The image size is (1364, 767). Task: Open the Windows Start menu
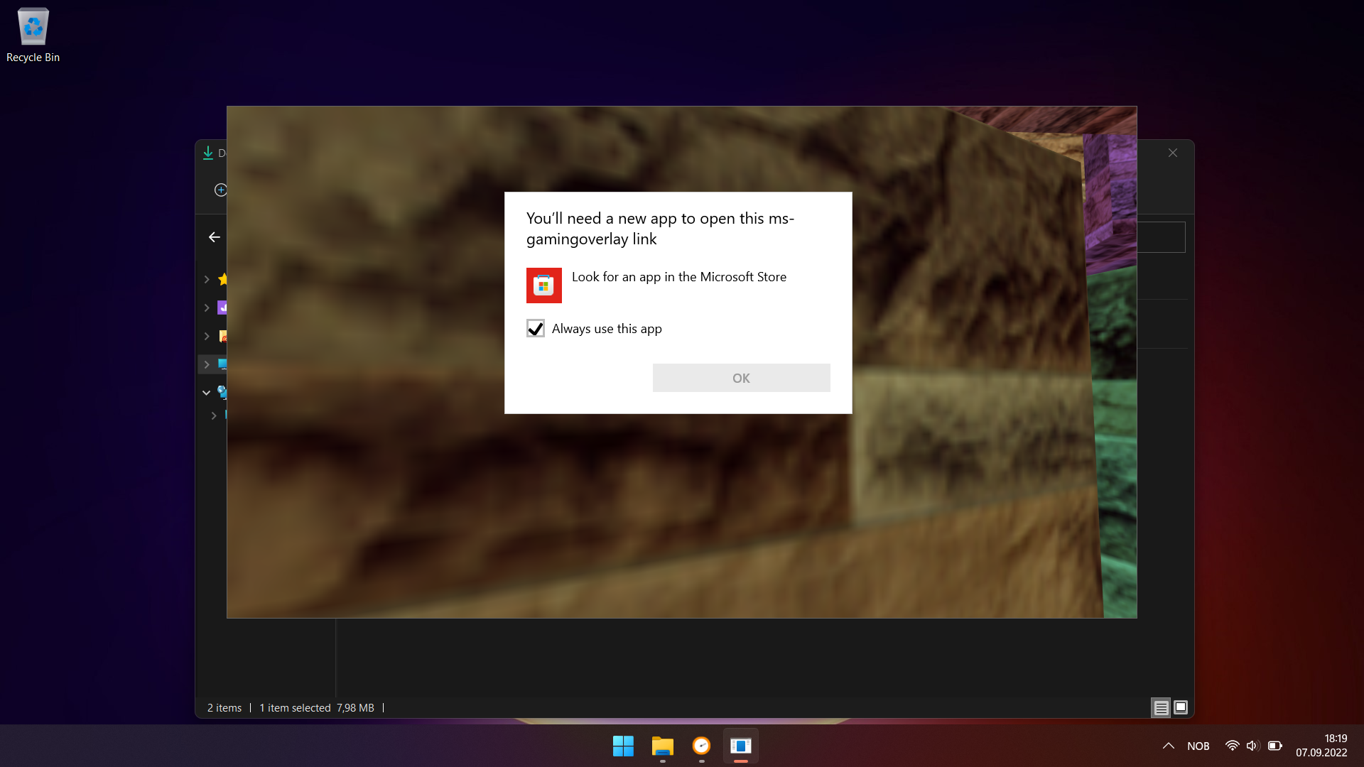(x=623, y=746)
